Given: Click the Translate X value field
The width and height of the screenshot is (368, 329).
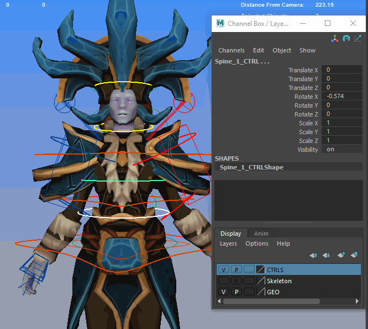Looking at the screenshot, I should tap(342, 70).
